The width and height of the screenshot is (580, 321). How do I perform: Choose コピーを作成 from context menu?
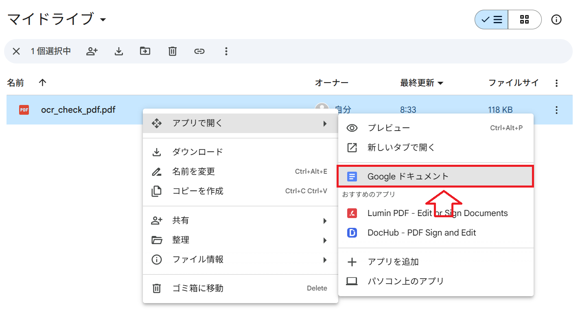pos(241,191)
